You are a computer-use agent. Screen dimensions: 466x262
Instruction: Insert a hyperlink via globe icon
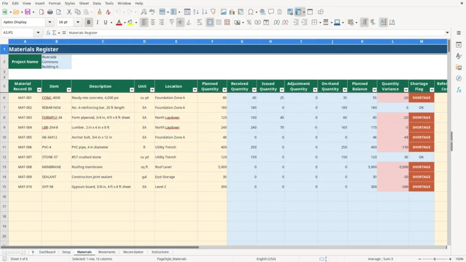pos(263,12)
